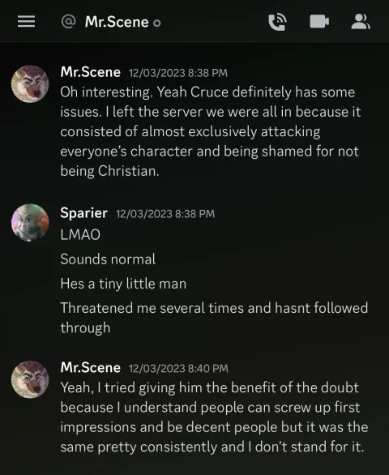Select Mr.Scene username on first message
389x475 pixels.
pyautogui.click(x=91, y=72)
